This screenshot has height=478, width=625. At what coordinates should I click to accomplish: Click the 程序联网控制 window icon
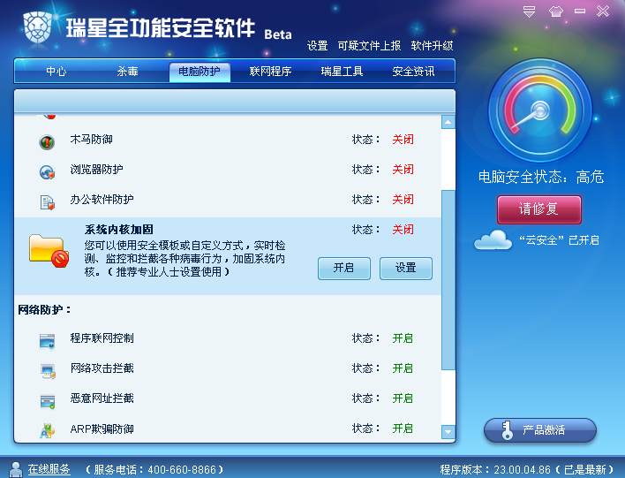pyautogui.click(x=47, y=341)
